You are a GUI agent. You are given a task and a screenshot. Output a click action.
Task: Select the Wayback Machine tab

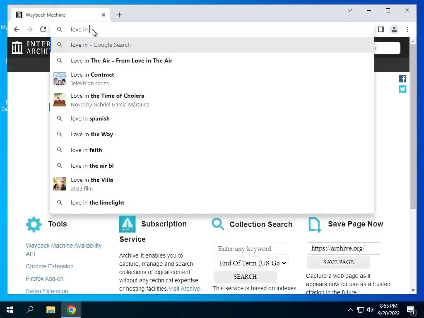click(x=60, y=15)
